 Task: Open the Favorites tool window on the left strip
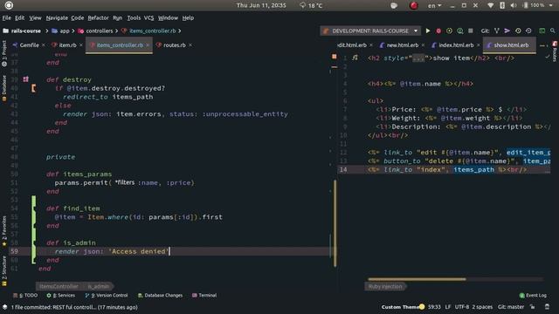point(3,231)
